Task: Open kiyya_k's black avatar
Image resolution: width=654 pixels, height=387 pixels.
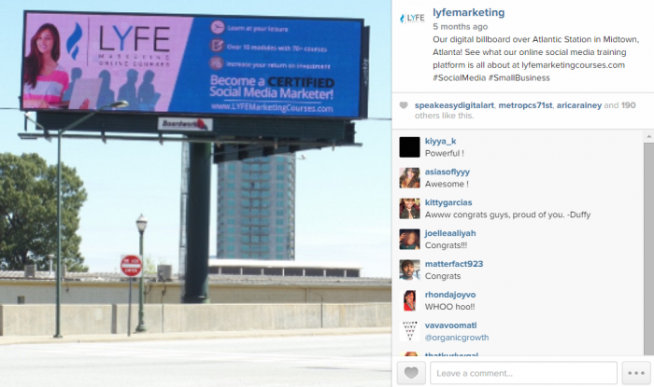Action: 409,147
